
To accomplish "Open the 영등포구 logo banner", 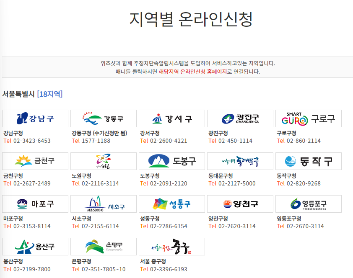I will [x=309, y=204].
